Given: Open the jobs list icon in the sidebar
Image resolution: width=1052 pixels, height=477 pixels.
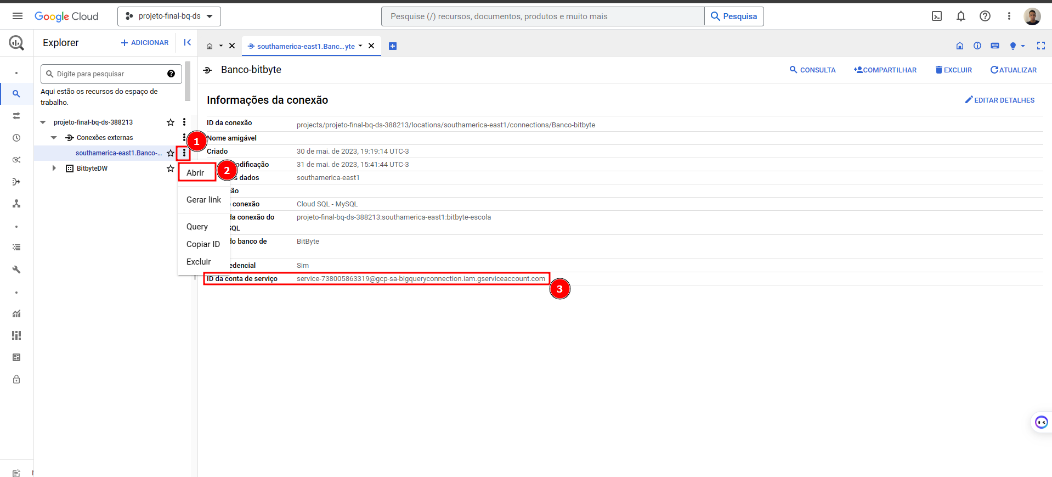Looking at the screenshot, I should [x=16, y=248].
